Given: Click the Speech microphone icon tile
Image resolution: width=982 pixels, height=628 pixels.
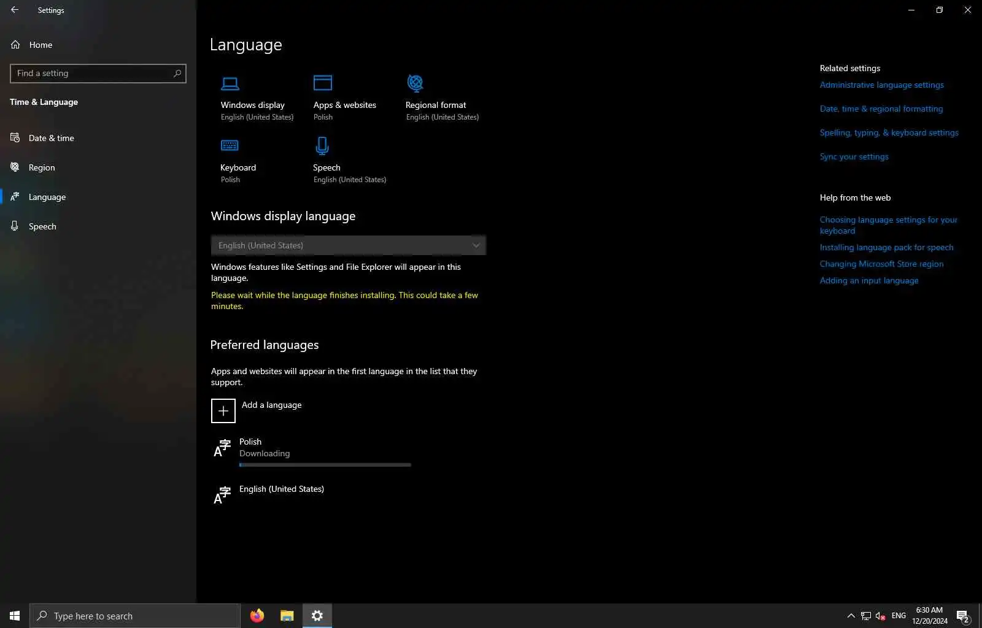Looking at the screenshot, I should pyautogui.click(x=322, y=146).
